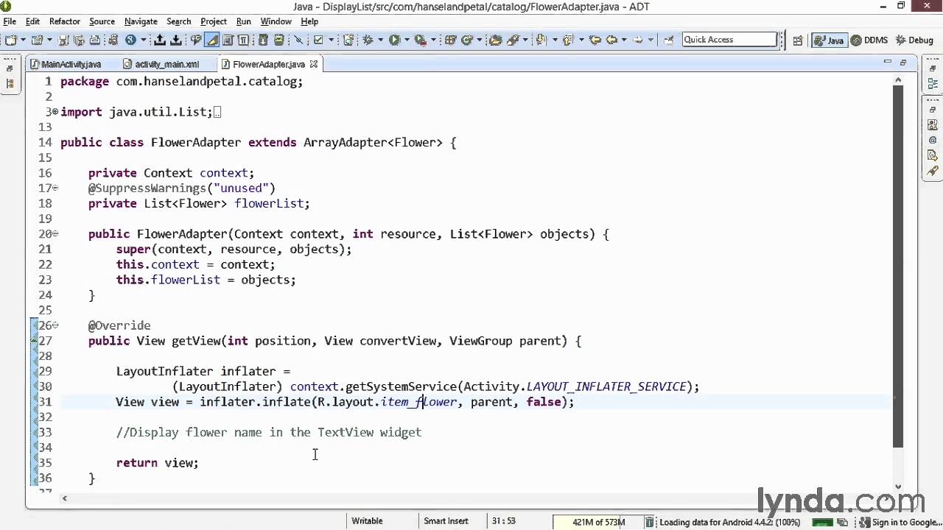This screenshot has width=943, height=530.
Task: Click the Problems view icon in right trim
Action: (933, 124)
